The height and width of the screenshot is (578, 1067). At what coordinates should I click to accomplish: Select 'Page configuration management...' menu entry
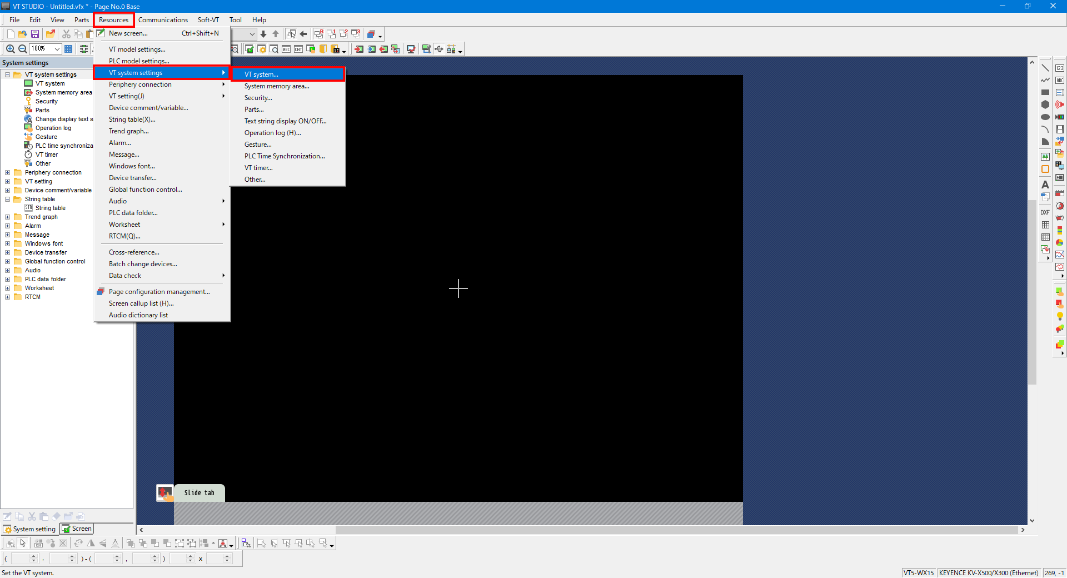[159, 292]
